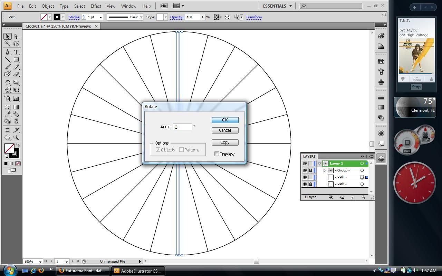The image size is (442, 276).
Task: Activate the Zoom tool in toolbox
Action: [16, 137]
